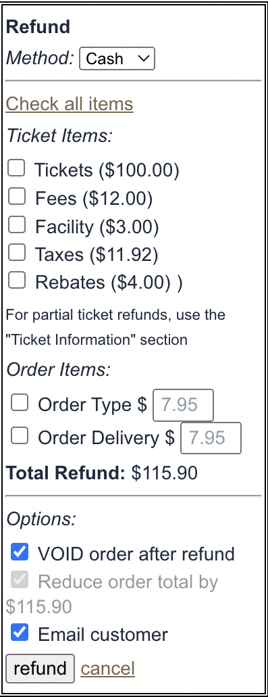Click the cancel link

coord(108,669)
